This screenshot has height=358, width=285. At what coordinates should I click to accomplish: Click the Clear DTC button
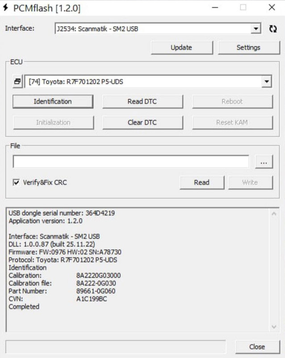[142, 123]
